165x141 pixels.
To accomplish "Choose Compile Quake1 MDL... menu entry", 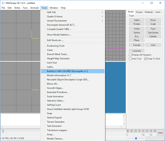I will click(x=73, y=29).
